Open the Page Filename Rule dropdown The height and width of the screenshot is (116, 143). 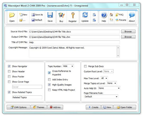[x=101, y=96]
